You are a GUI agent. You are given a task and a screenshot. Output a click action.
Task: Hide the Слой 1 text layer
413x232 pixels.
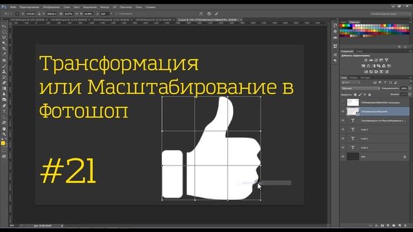(343, 148)
